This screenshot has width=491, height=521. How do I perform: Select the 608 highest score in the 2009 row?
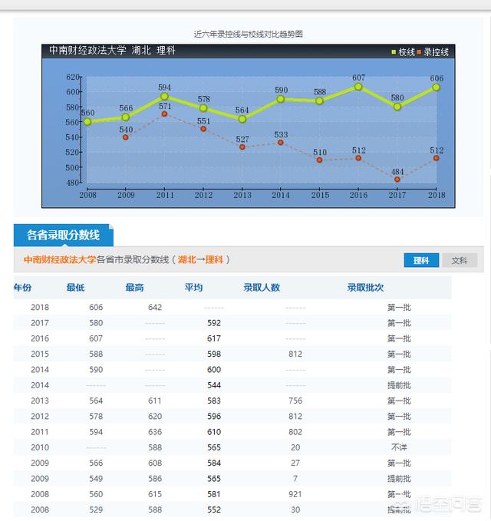[x=155, y=463]
